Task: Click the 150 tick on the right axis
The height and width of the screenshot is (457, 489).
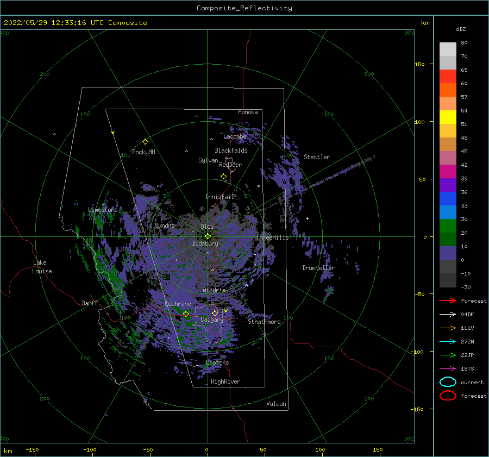Action: 419,64
